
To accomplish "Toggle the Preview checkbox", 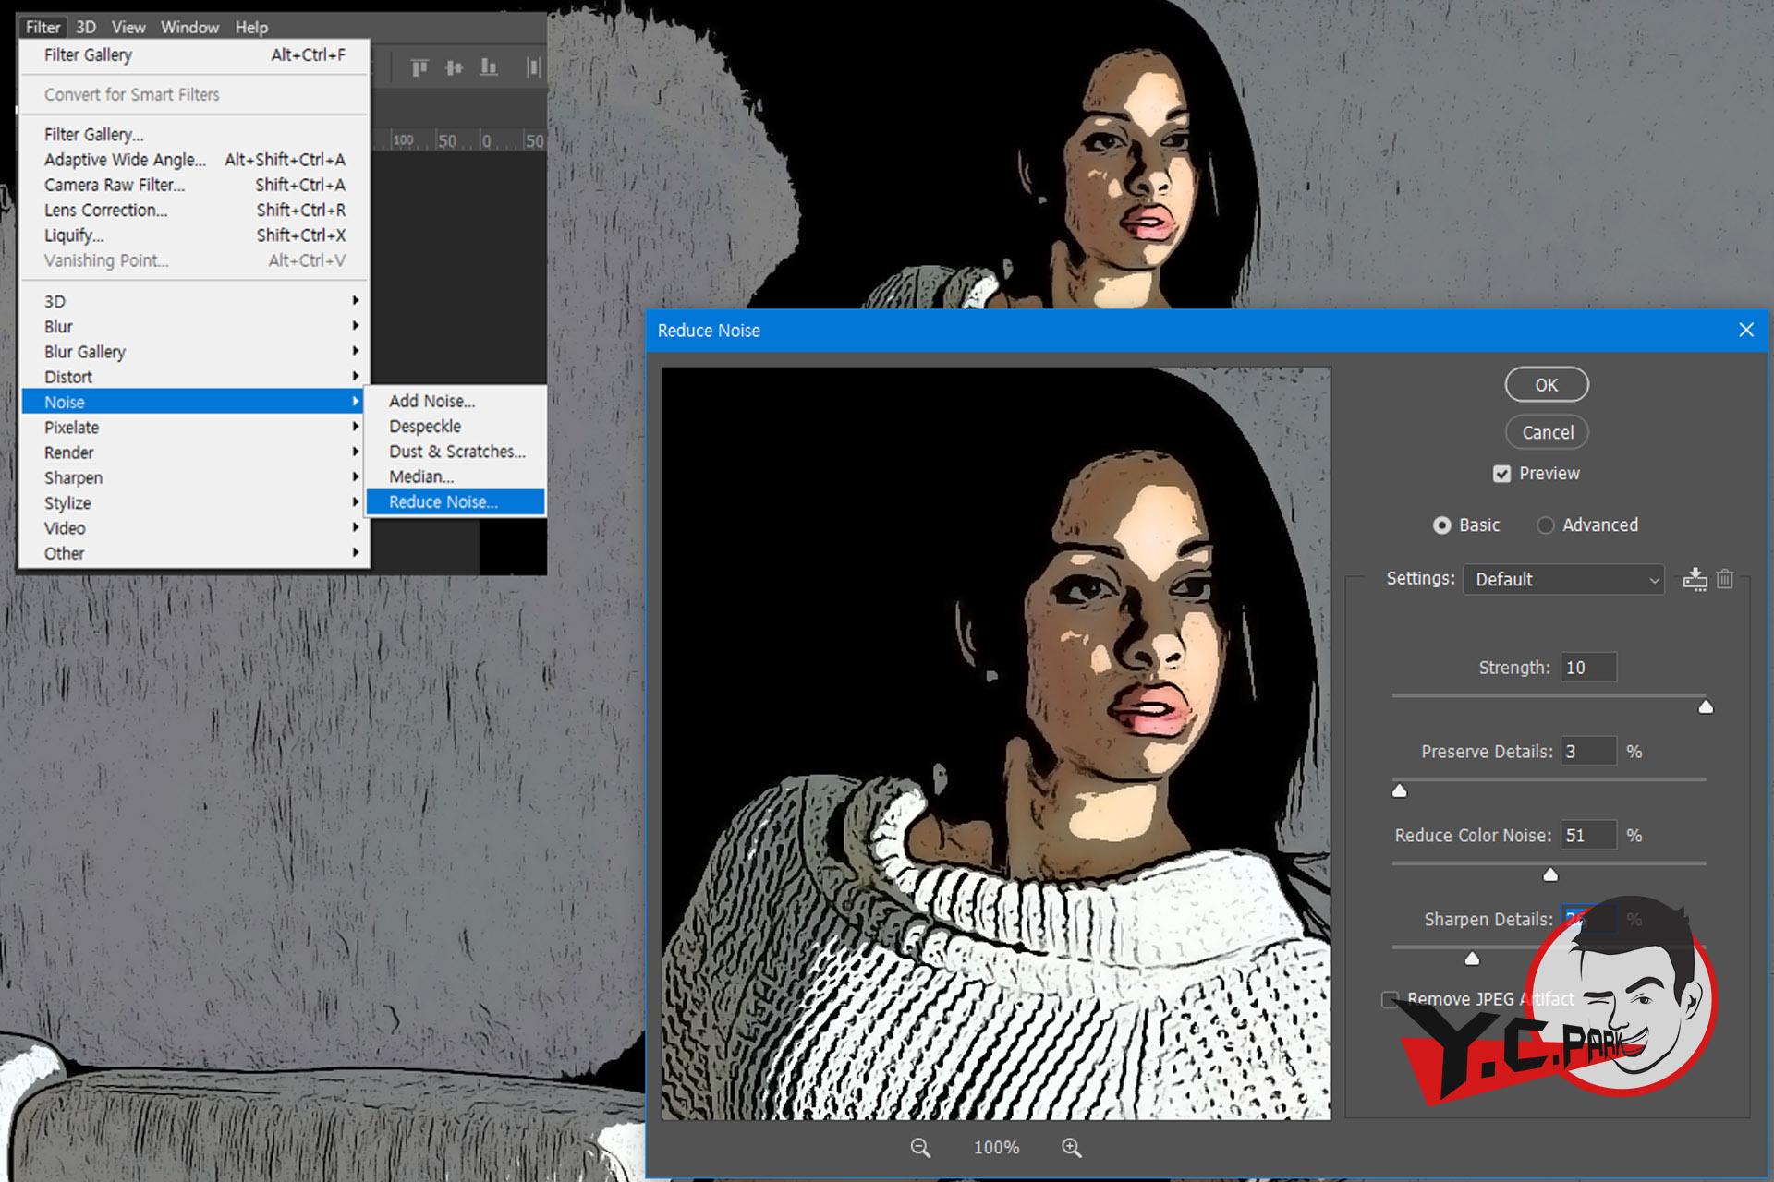I will tap(1501, 474).
